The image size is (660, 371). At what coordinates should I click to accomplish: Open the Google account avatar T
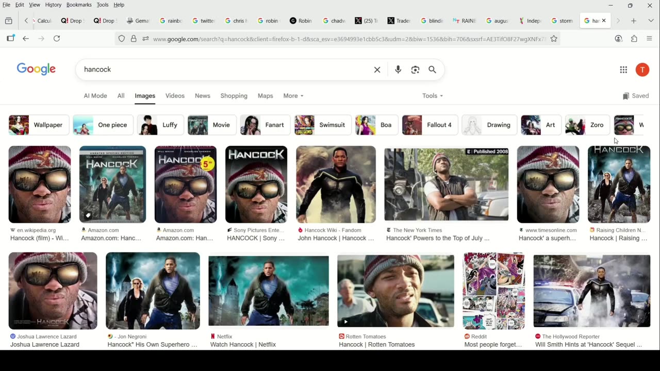coord(642,70)
